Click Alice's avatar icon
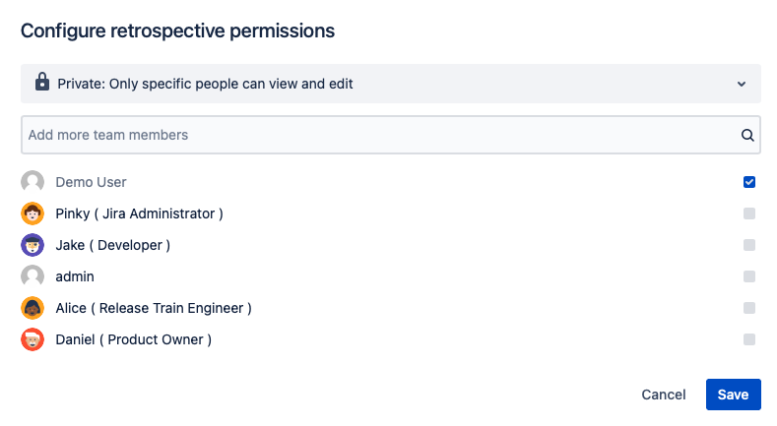This screenshot has height=426, width=777. (x=32, y=308)
